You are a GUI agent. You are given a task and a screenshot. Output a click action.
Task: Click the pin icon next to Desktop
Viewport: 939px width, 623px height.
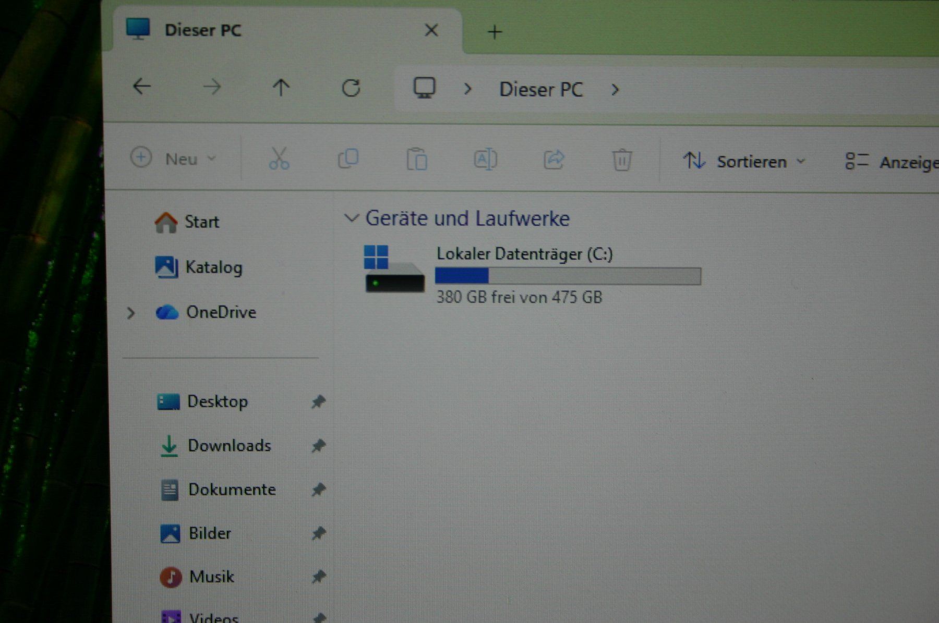pos(318,402)
